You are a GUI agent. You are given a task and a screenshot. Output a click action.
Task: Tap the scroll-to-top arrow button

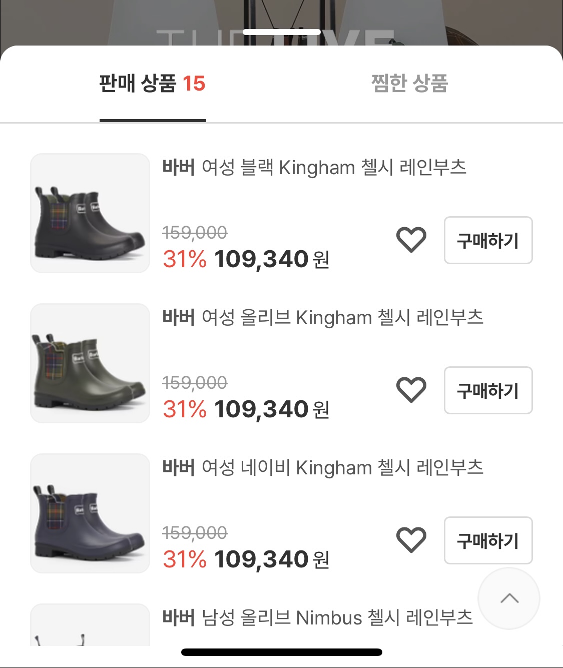tap(509, 598)
